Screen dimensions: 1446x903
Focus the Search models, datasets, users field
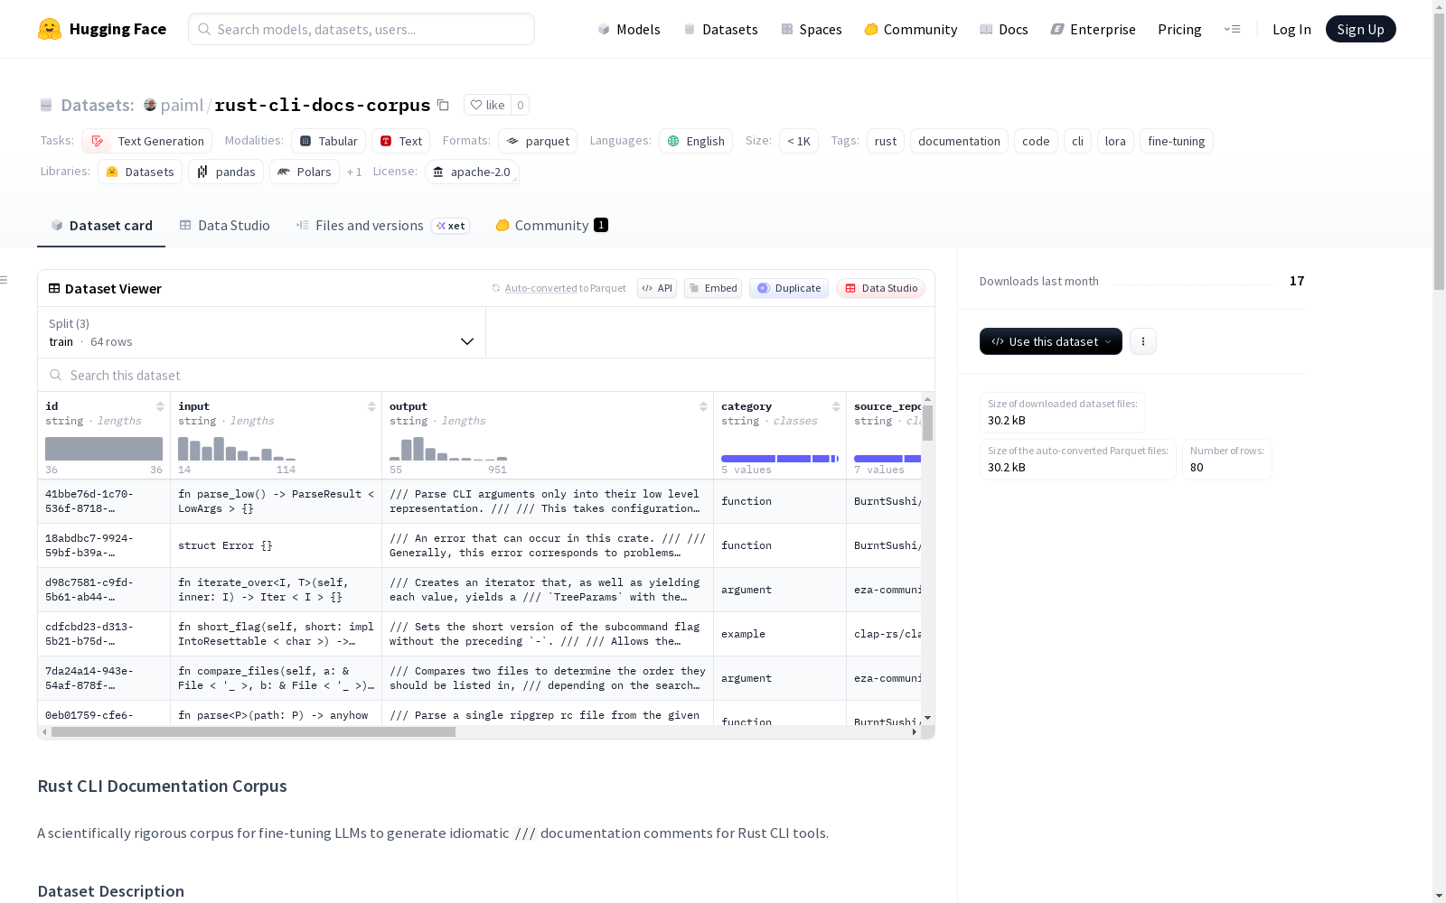point(361,29)
